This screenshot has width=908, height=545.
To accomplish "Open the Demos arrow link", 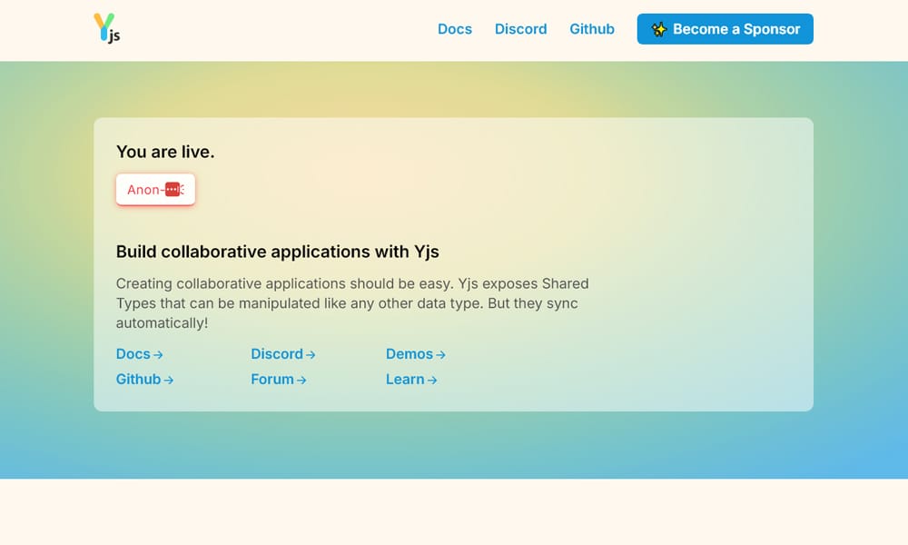I will [416, 354].
